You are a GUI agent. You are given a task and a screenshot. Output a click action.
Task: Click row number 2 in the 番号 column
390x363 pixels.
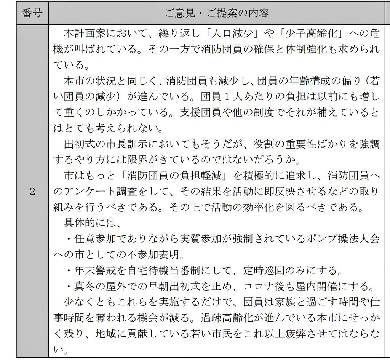coord(32,192)
